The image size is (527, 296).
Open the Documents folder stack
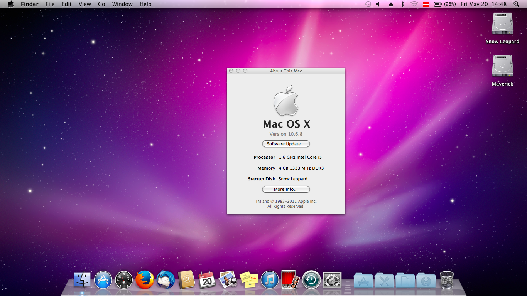(x=405, y=280)
